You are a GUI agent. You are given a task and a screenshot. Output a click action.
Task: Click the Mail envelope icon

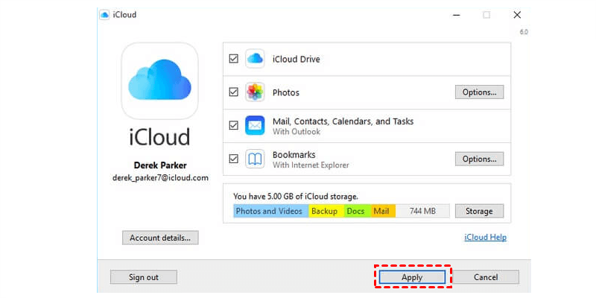[x=255, y=125]
